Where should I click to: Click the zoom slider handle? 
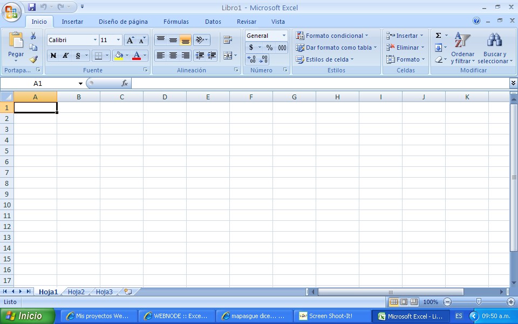point(479,302)
